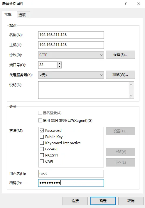Click description box scroll up arrow
This screenshot has height=208, width=145.
tap(131, 84)
